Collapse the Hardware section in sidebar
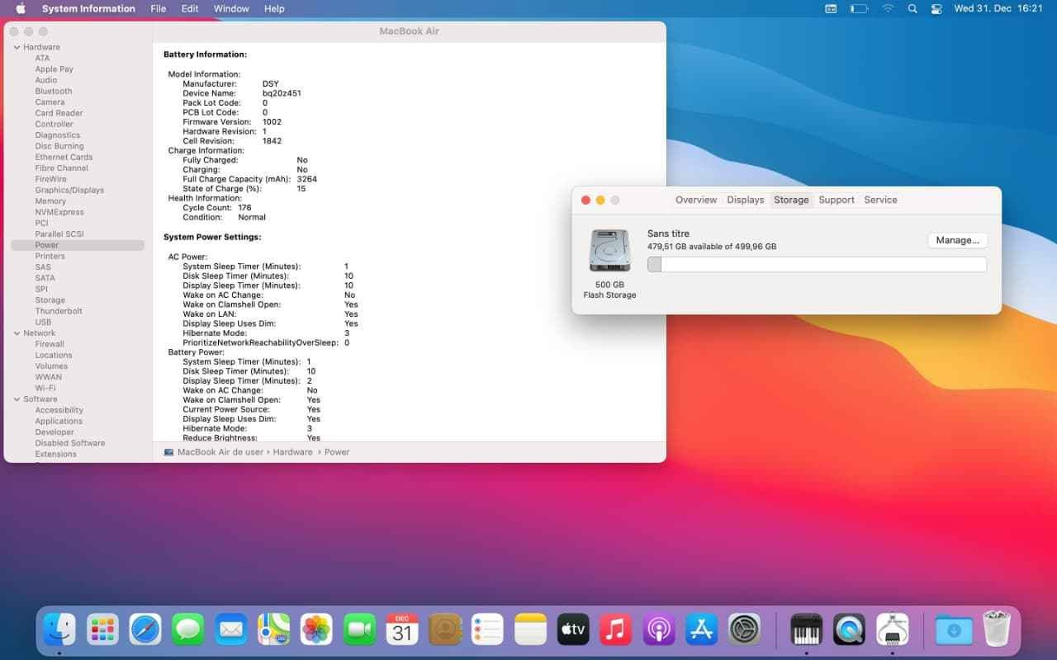Screen dimensions: 1057x660 click(x=17, y=47)
